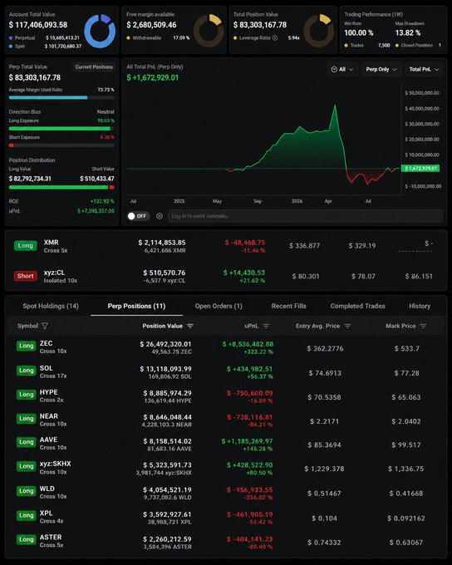Click the Win Rate 100.00 % value
452x565 pixels.
(359, 32)
